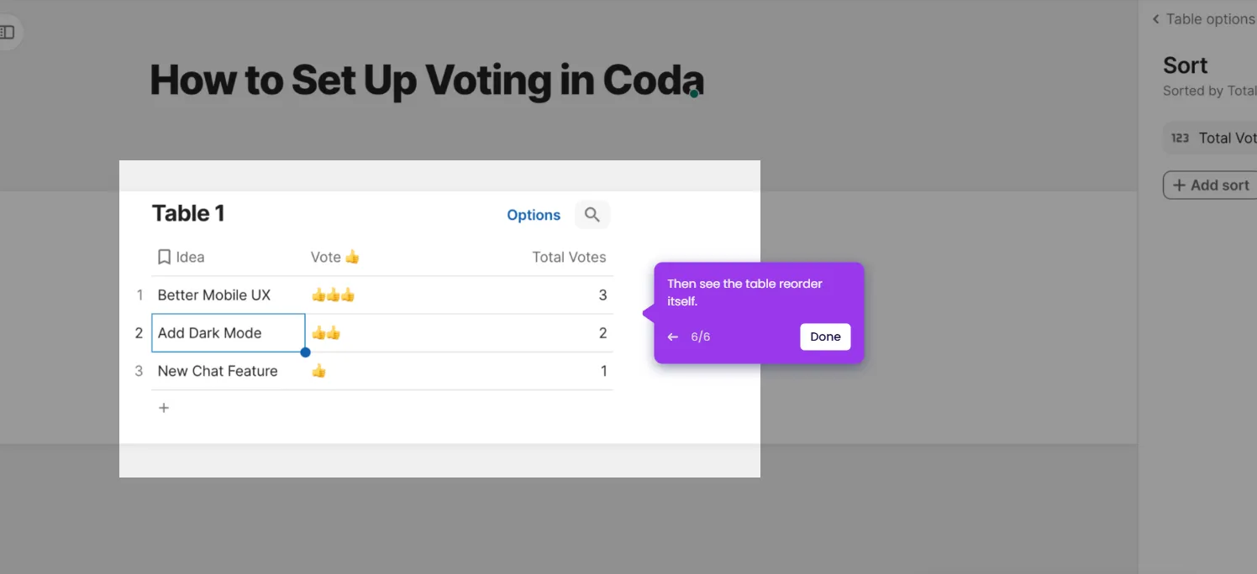Click the page title heading text
The height and width of the screenshot is (574, 1257).
pos(426,81)
